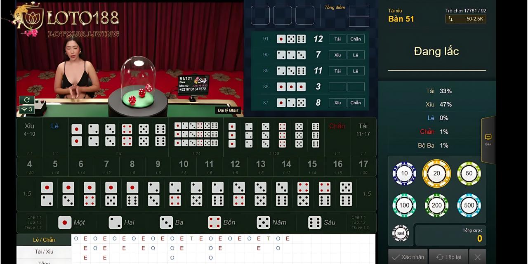Select the 10 value betting chip
The image size is (528, 264).
[x=404, y=174]
